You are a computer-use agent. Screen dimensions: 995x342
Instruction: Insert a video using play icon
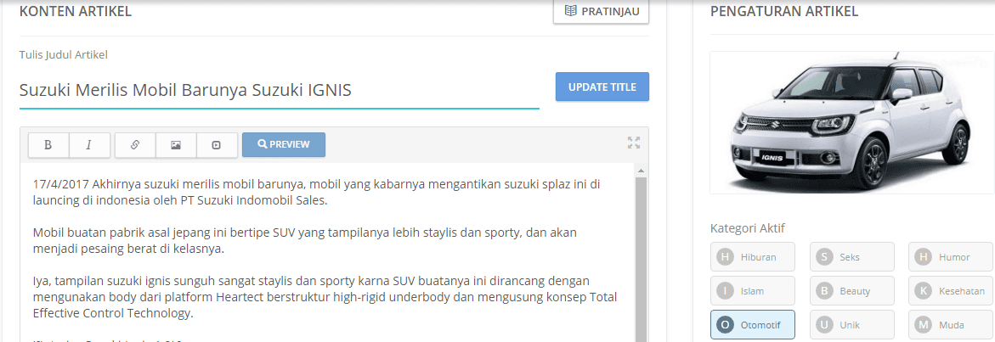click(x=217, y=145)
